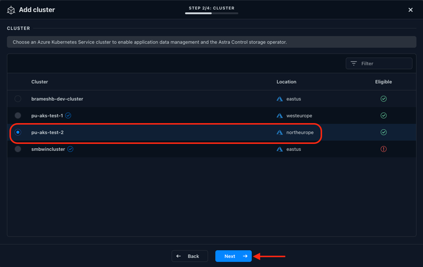
Task: Go back with the Back button
Action: point(189,256)
